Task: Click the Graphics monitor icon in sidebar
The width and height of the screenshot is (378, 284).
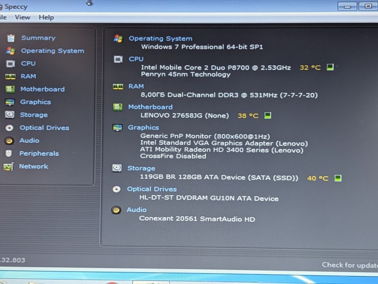Action: click(x=10, y=102)
